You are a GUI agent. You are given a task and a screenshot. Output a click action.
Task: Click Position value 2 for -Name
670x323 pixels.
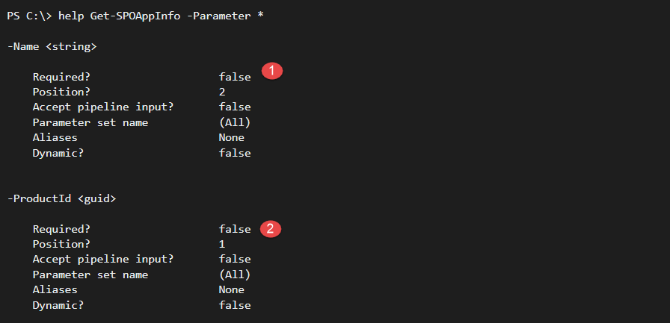click(222, 92)
